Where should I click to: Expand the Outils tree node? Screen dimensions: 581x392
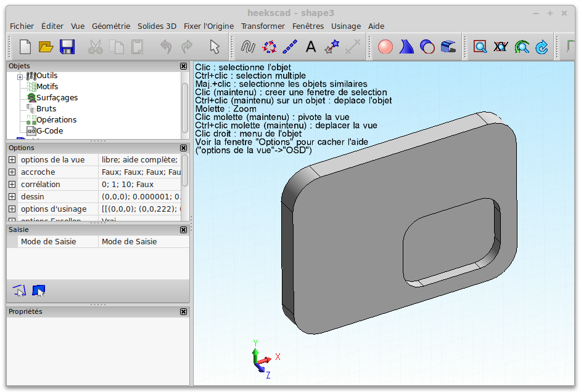click(20, 76)
